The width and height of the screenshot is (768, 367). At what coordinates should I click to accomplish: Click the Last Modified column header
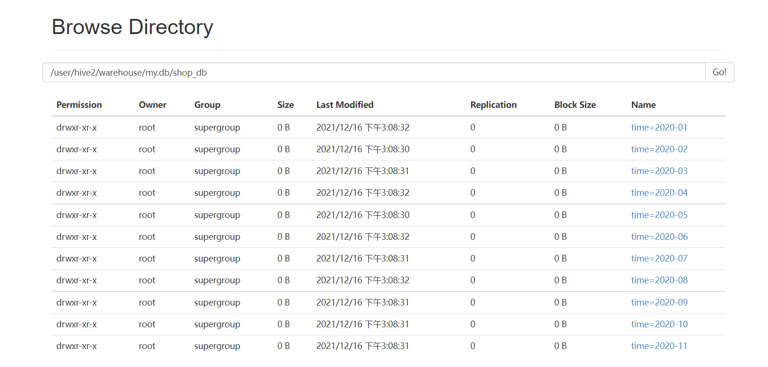point(345,105)
